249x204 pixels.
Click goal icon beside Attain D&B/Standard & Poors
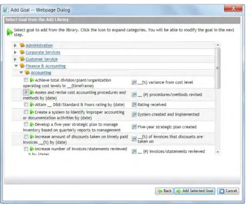click(x=32, y=104)
